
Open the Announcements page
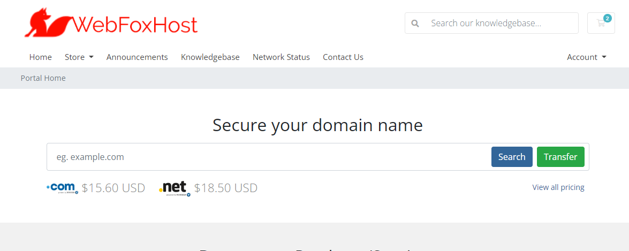pos(137,57)
